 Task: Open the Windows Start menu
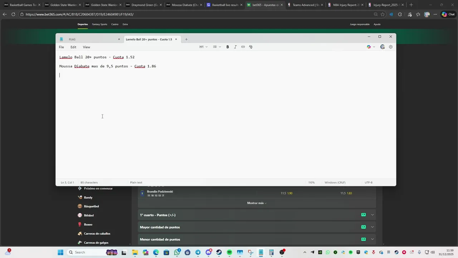[60, 252]
